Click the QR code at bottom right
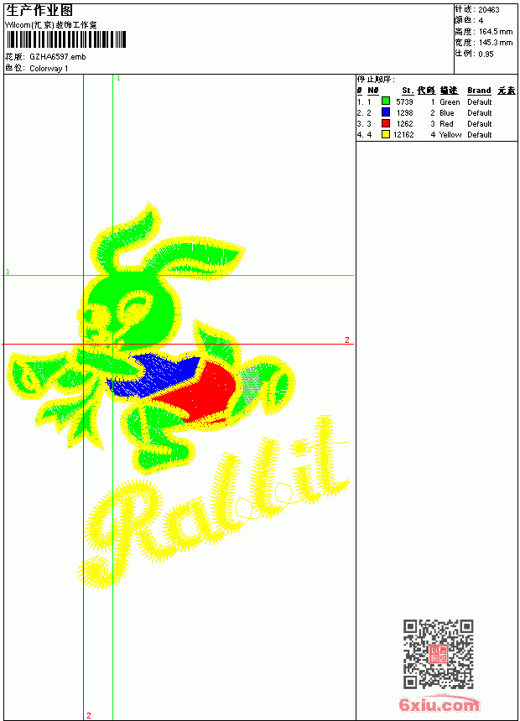 [x=439, y=654]
